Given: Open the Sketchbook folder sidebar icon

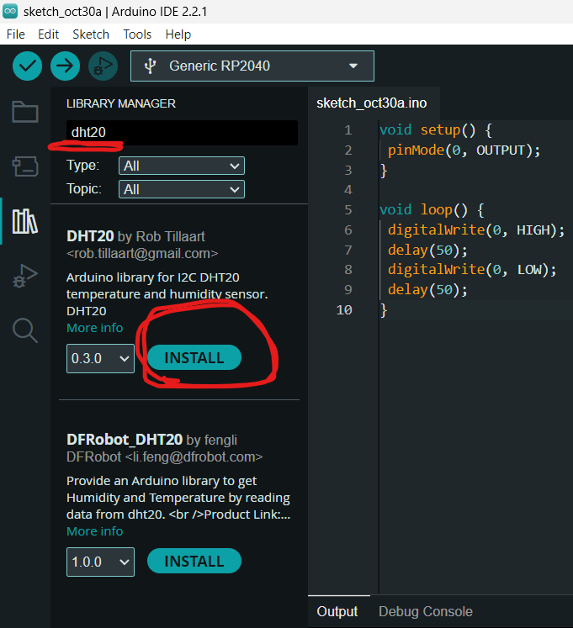Looking at the screenshot, I should 25,111.
